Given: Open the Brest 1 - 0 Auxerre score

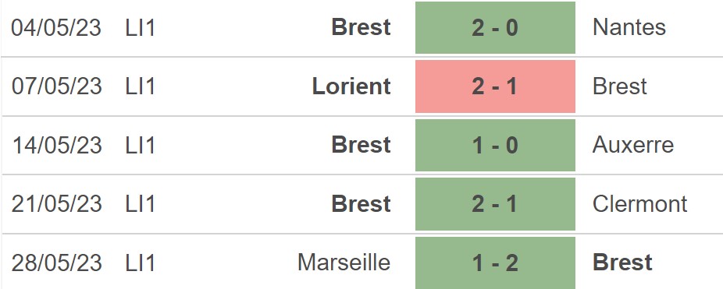Looking at the screenshot, I should (495, 146).
